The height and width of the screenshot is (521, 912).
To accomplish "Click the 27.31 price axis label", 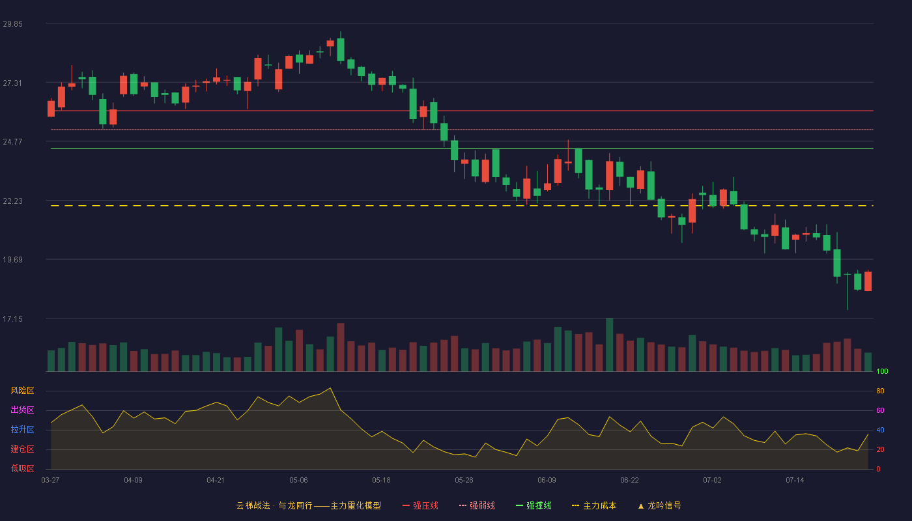I will tap(13, 83).
